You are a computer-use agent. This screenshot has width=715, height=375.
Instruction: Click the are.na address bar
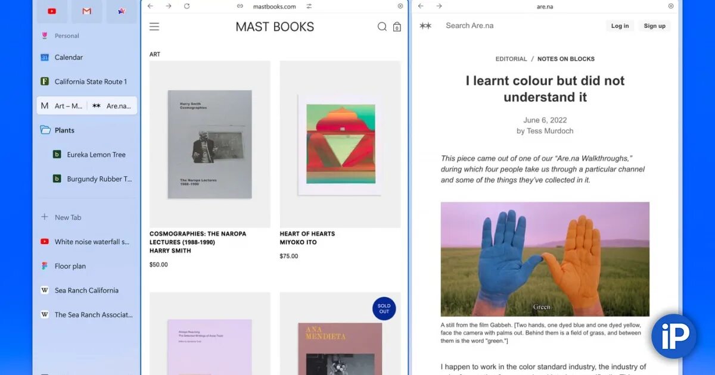coord(545,6)
